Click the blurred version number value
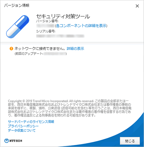 [x=45, y=26]
